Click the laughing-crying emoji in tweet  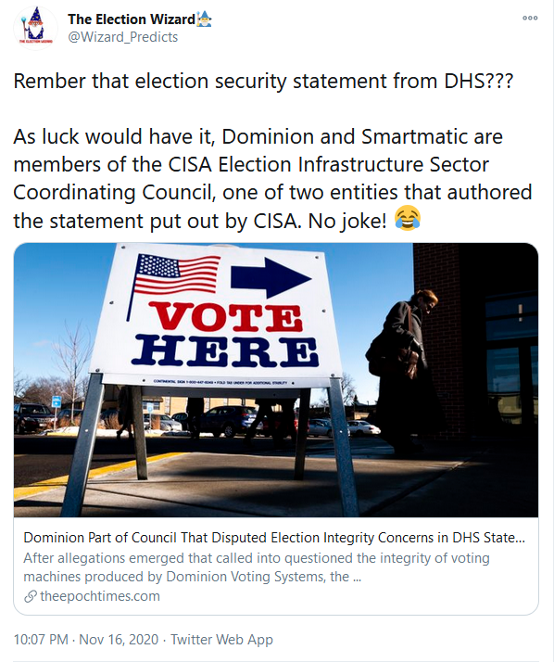(x=408, y=219)
